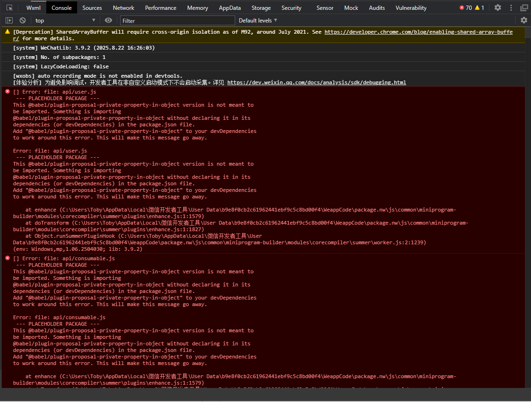The height and width of the screenshot is (402, 531).
Task: Open the developer.chrome.com SharedArrayBuffer link
Action: click(x=418, y=32)
